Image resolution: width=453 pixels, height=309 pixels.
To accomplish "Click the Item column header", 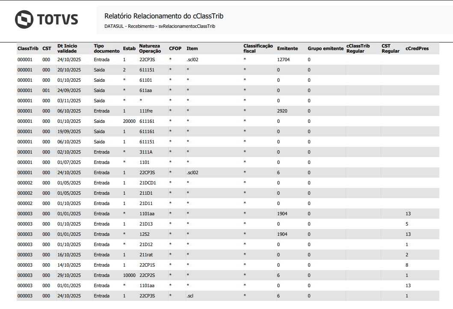I will [192, 48].
